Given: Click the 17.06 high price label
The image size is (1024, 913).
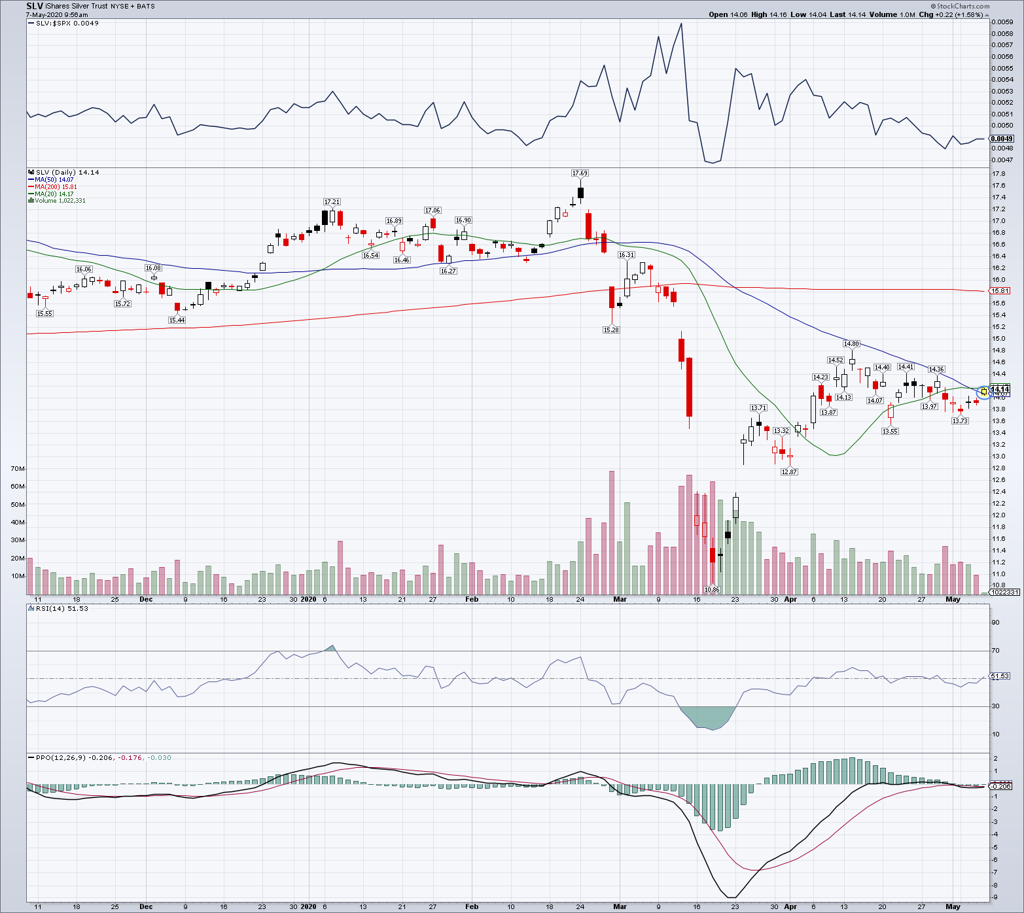Looking at the screenshot, I should click(433, 211).
